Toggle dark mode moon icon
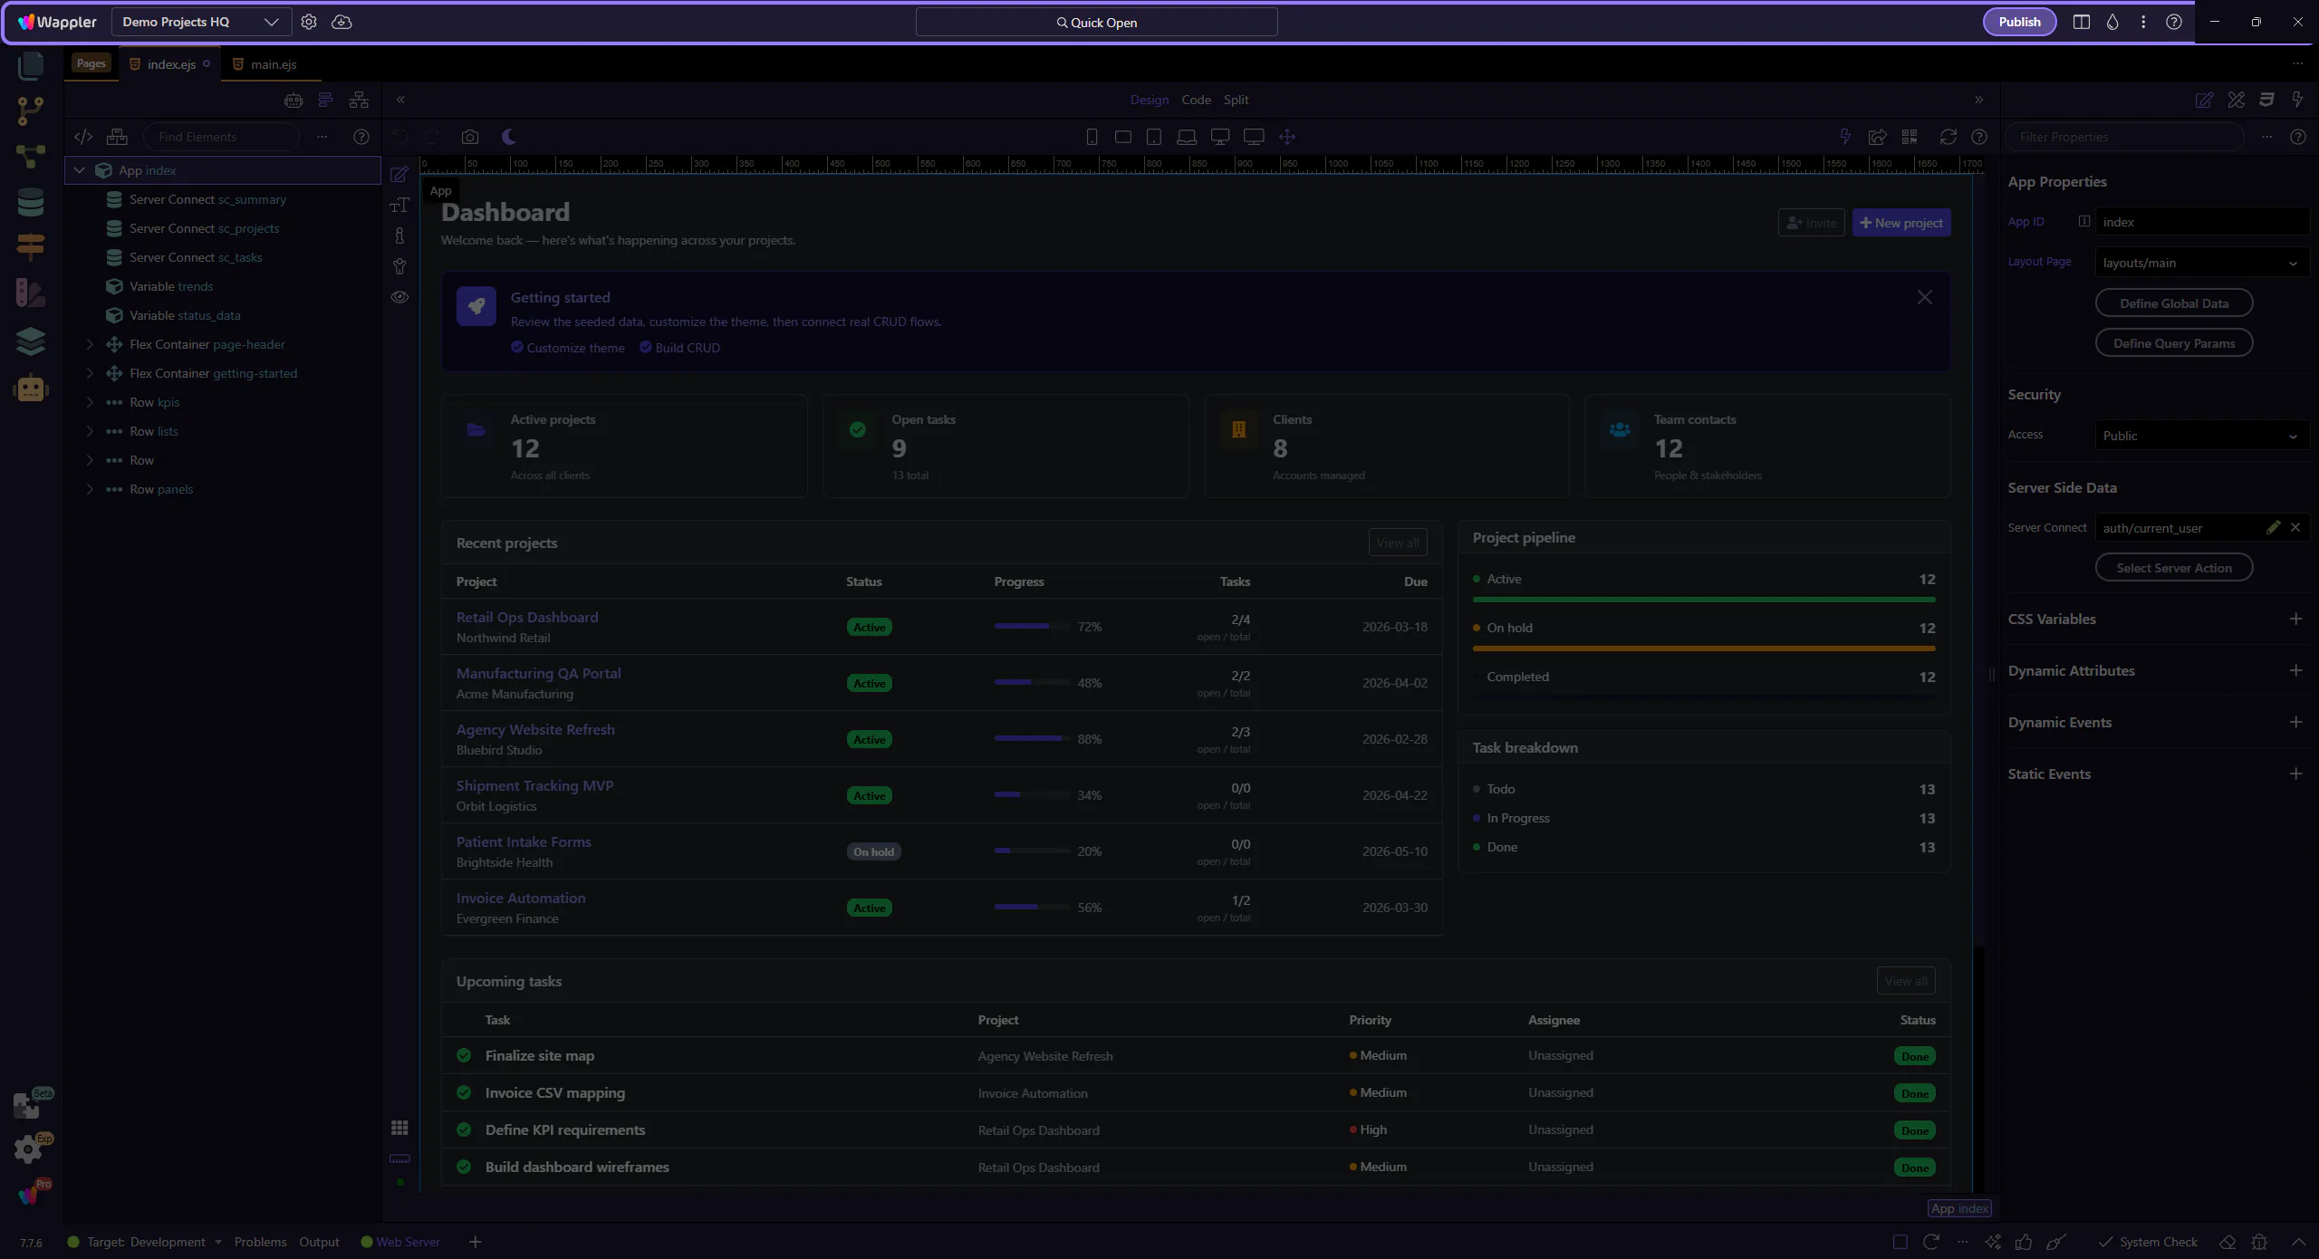 [509, 137]
